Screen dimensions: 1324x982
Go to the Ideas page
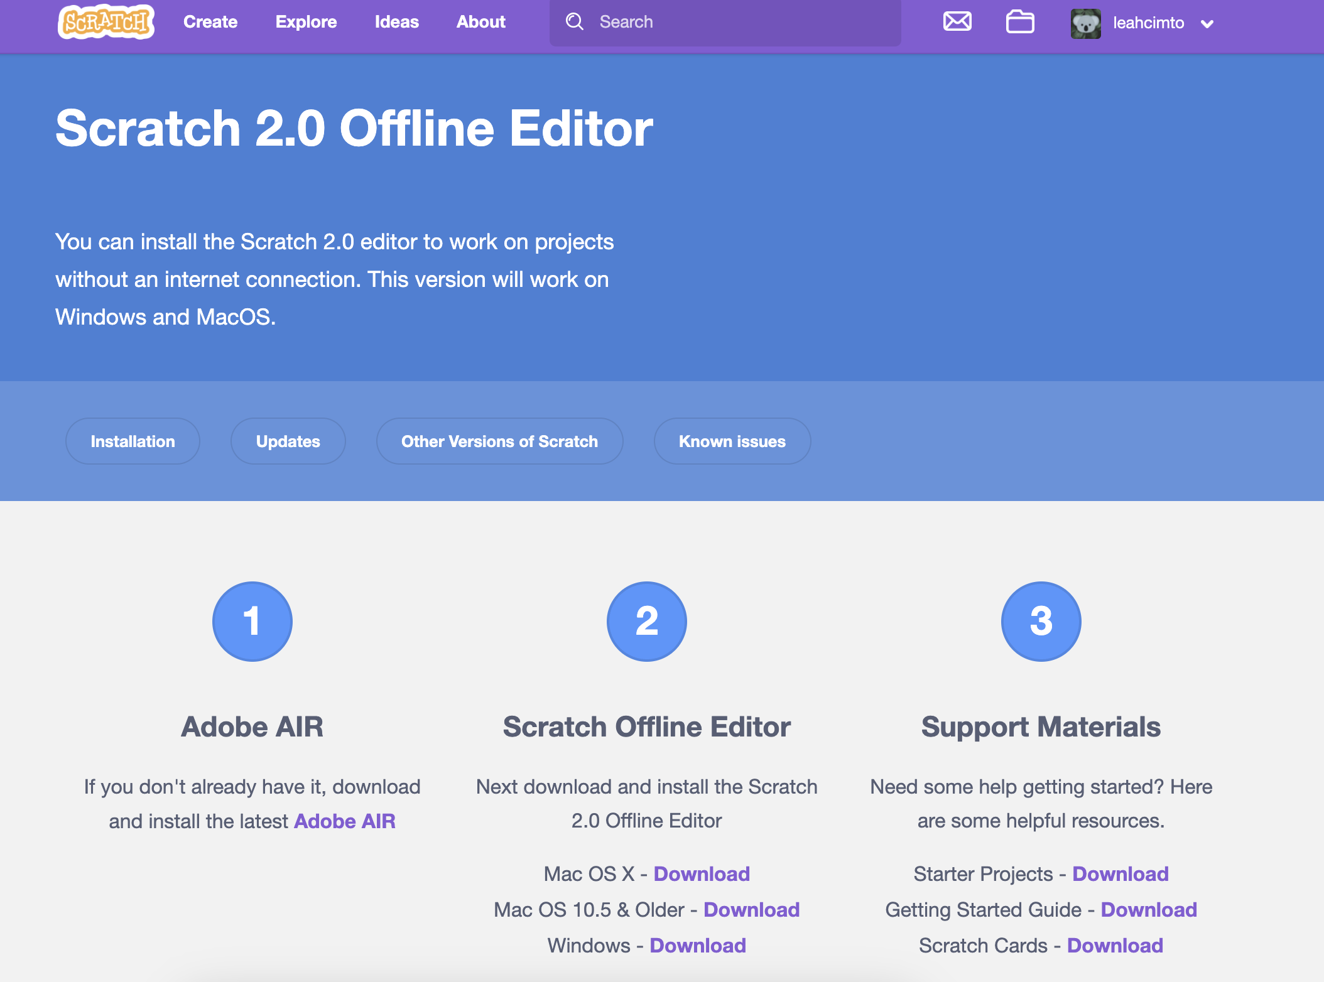coord(396,21)
